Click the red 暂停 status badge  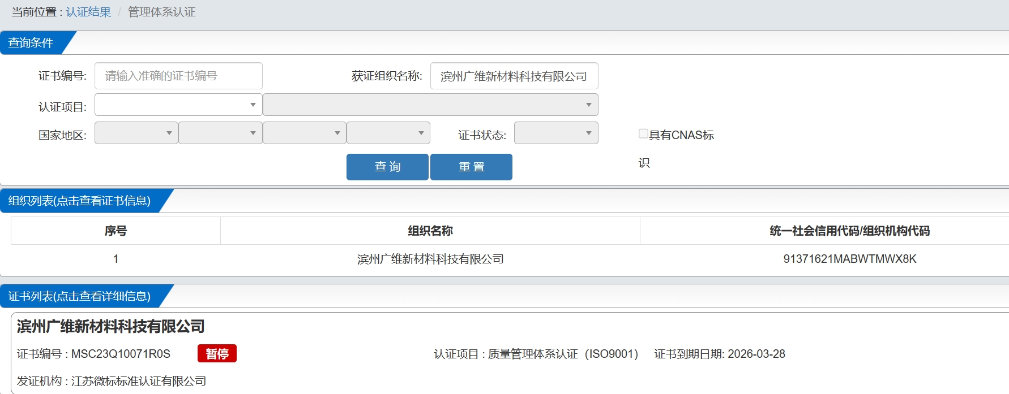pos(217,353)
